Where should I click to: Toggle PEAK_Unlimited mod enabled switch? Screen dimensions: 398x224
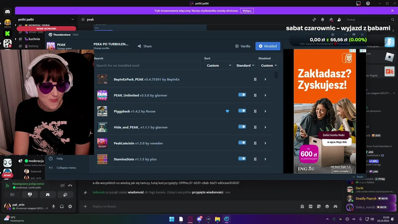click(x=242, y=95)
